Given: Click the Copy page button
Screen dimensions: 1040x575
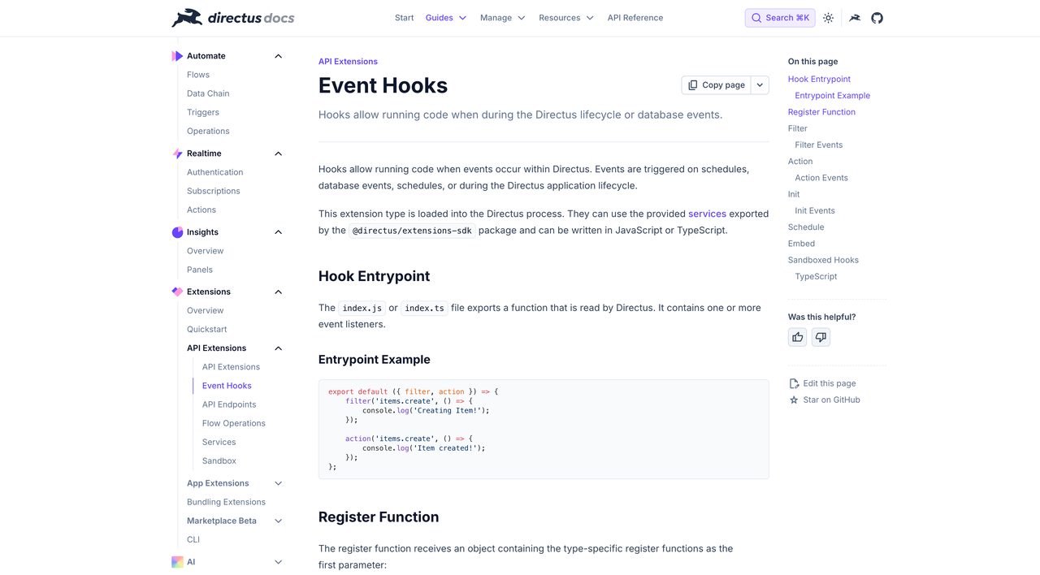Looking at the screenshot, I should click(x=716, y=85).
